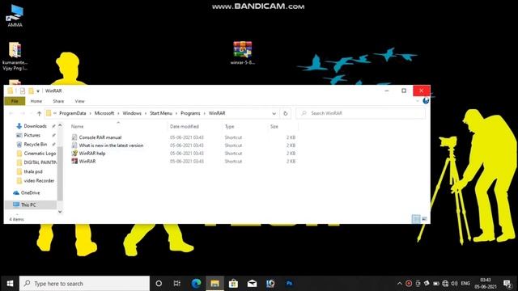Open Explorer help icon

tap(426, 100)
